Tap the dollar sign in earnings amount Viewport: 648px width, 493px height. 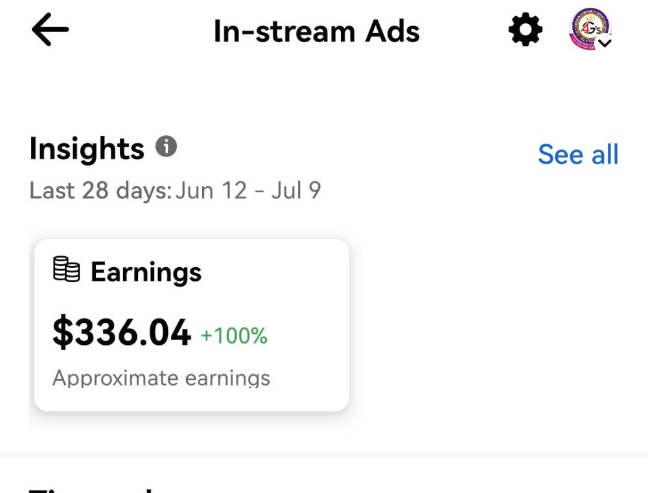62,332
